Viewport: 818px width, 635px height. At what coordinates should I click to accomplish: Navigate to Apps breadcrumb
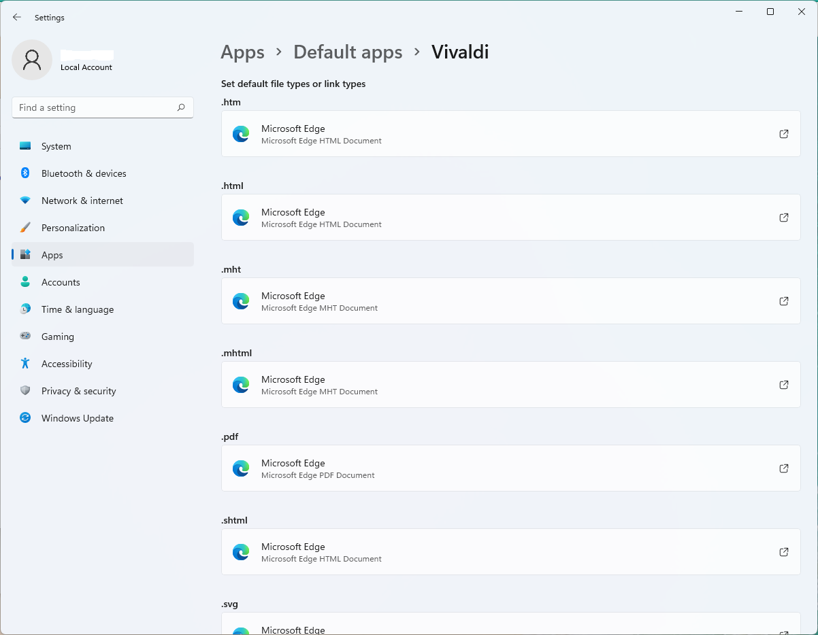point(243,52)
